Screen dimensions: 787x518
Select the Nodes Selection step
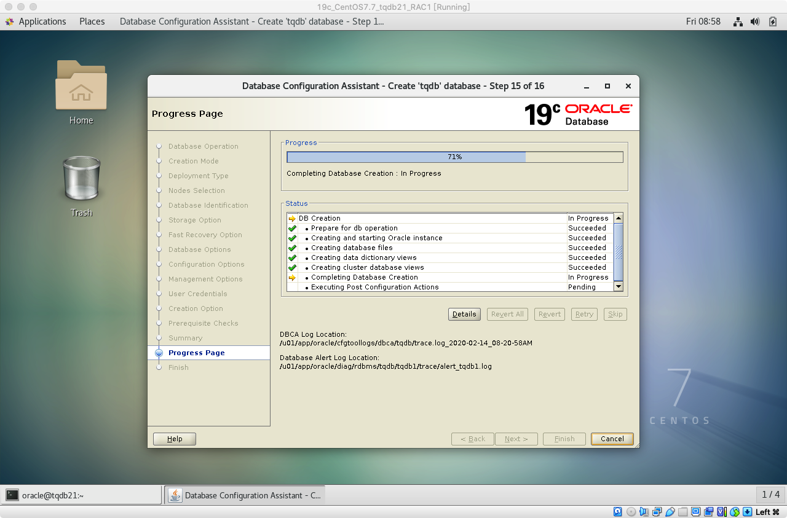[197, 190]
